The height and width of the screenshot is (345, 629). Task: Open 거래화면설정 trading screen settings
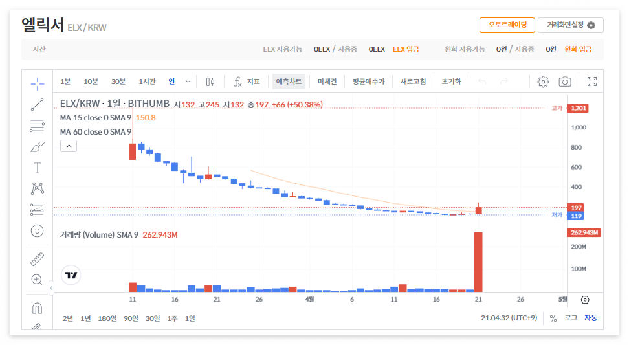click(x=570, y=25)
